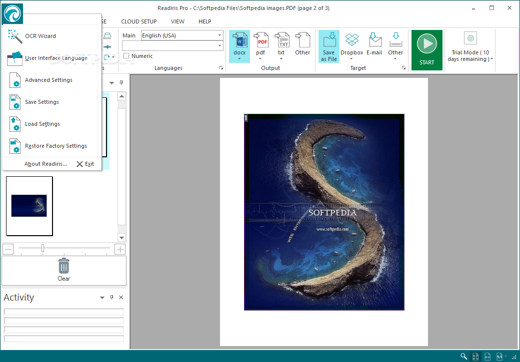Enable the Numeric checkbox
The width and height of the screenshot is (520, 362).
point(126,56)
